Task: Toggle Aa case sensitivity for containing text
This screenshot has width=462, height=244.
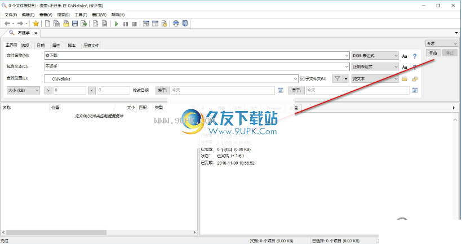Action: coord(405,67)
